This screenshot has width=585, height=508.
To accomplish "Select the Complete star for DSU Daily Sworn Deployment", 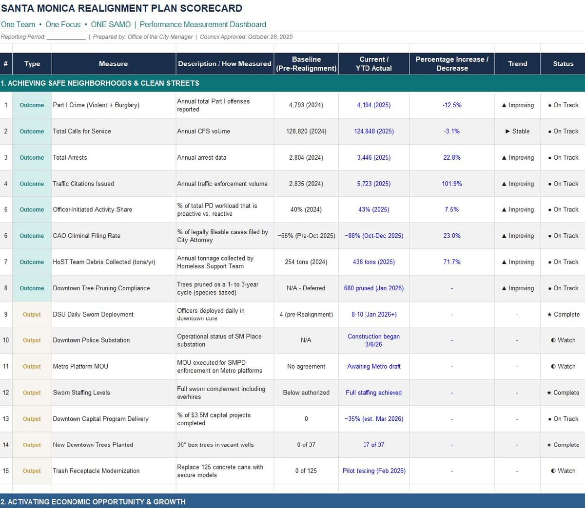I will [x=549, y=315].
